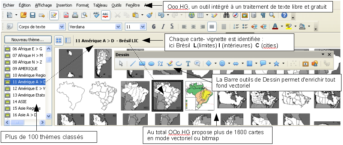Click the colored Brazil map thumbnail
This screenshot has height=145, width=343.
(x=199, y=95)
